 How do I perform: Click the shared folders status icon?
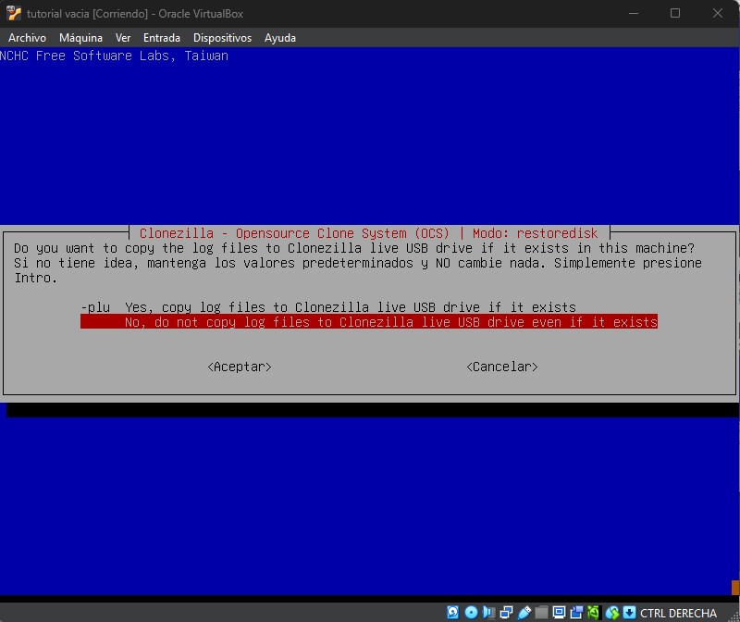pos(542,613)
